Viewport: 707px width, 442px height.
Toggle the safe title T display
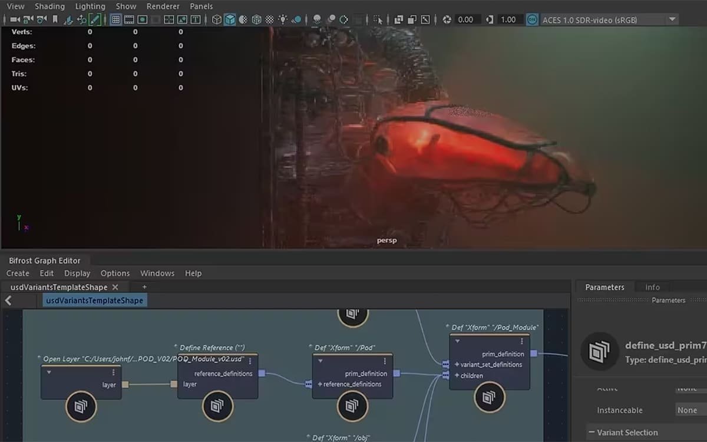point(194,19)
